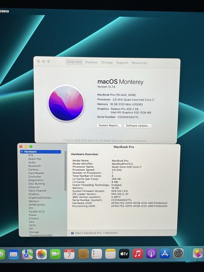Select ATA in the Hardware list
Viewport: 204px width, 272px height.
click(x=31, y=155)
